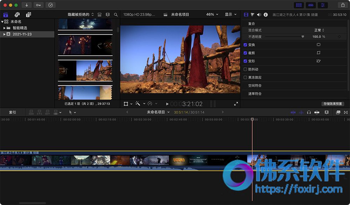Screen dimensions: 350x205
Task: Click the timeline index button
Action: (x=13, y=112)
